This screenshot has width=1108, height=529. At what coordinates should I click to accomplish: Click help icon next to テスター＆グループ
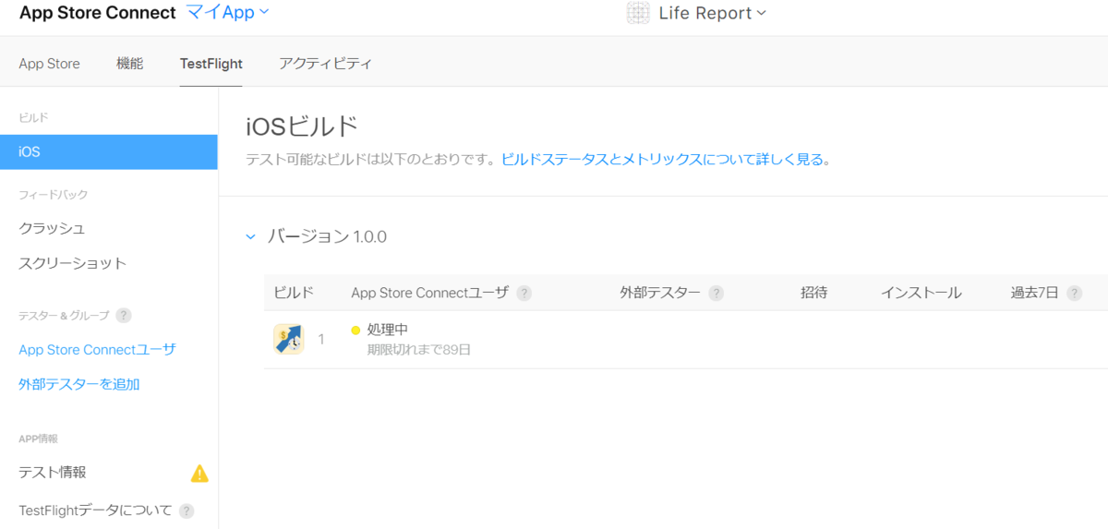(124, 316)
